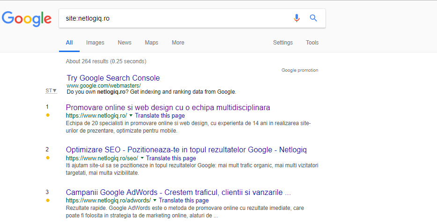This screenshot has height=224, width=437.
Task: Open the Optimizare SEO result title
Action: tap(186, 150)
